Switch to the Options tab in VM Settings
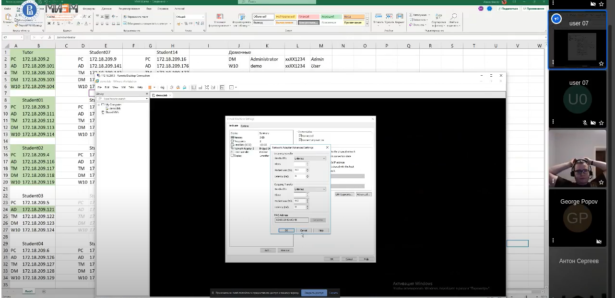This screenshot has height=298, width=615. coord(245,126)
